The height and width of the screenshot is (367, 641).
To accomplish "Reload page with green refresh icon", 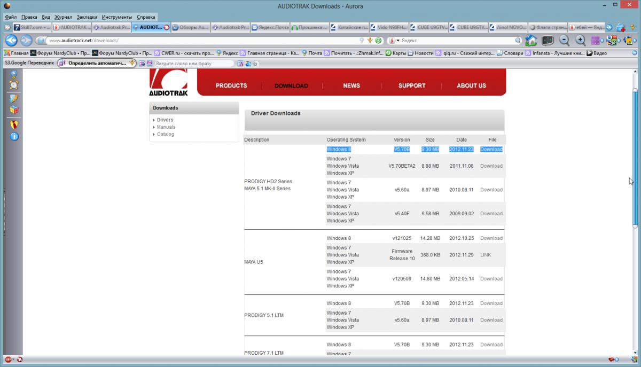I will (378, 41).
